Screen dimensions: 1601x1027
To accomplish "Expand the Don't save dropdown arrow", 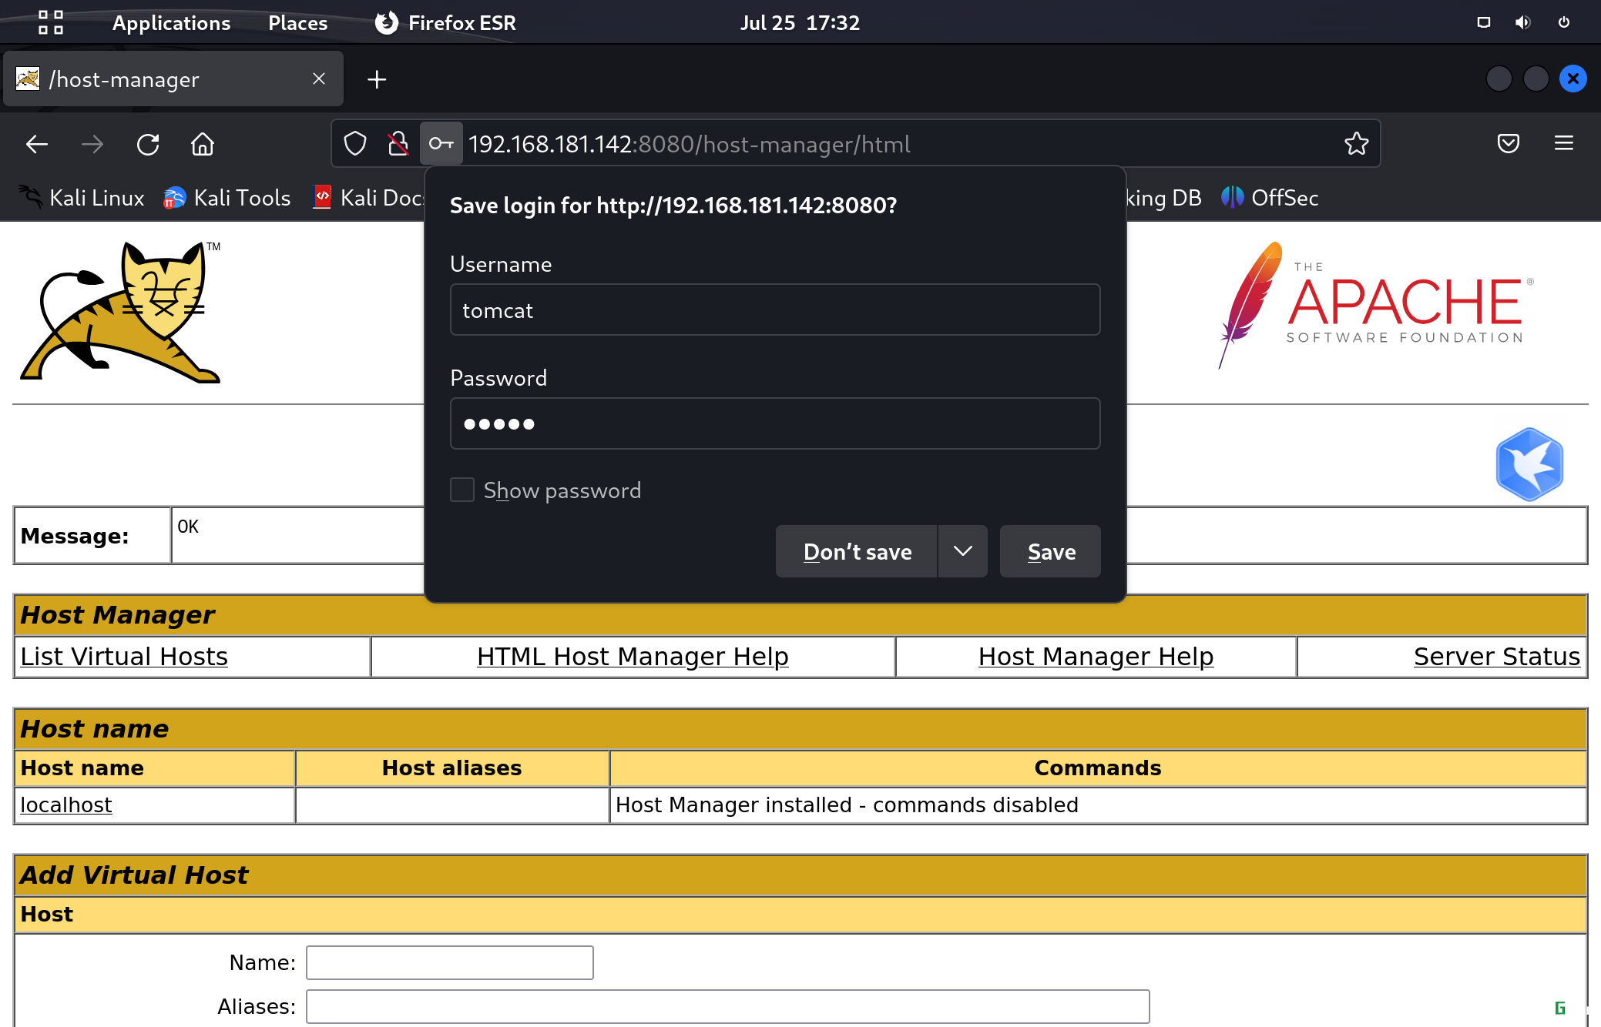I will click(x=963, y=551).
